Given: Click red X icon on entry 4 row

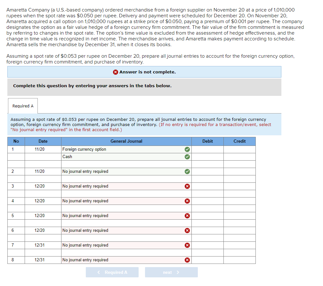Looking at the screenshot, I should [187, 201].
